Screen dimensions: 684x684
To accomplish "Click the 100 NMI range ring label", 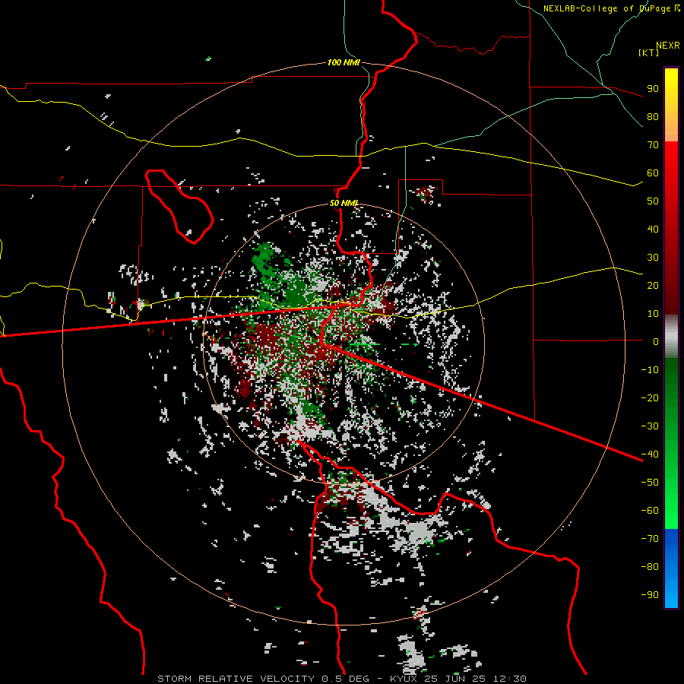I will (344, 62).
